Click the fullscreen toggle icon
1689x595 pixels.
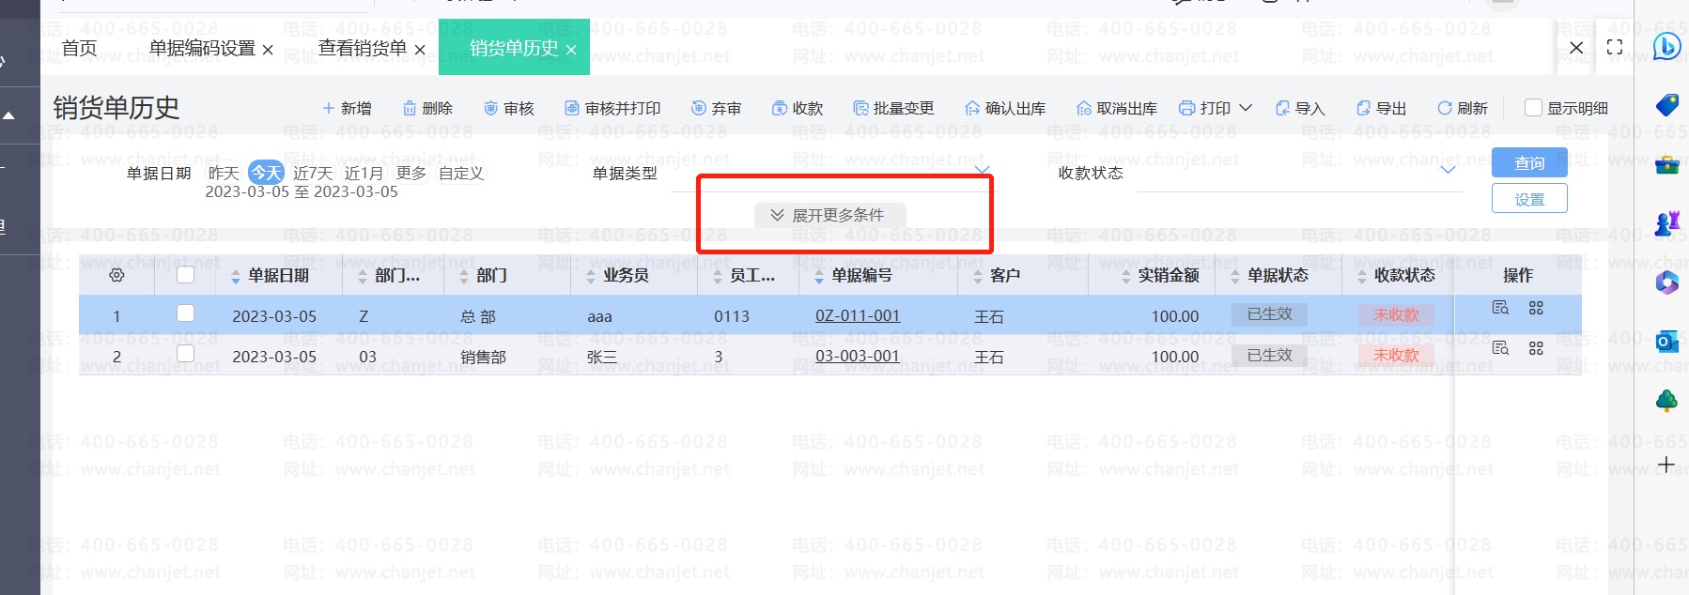pos(1615,47)
